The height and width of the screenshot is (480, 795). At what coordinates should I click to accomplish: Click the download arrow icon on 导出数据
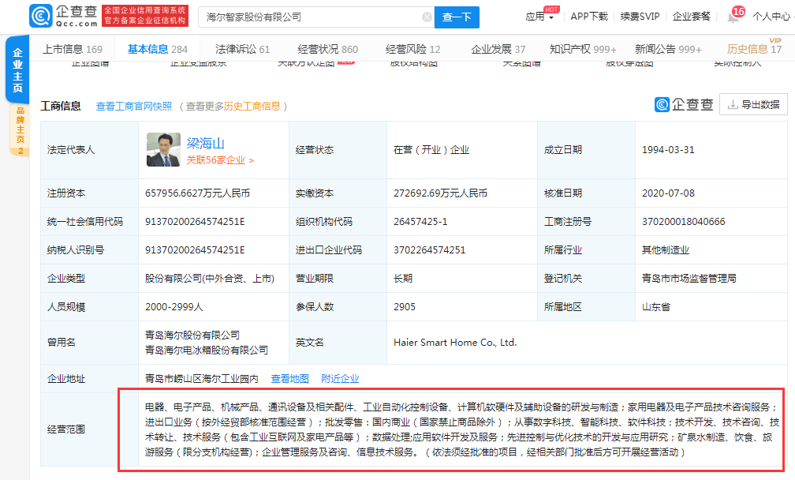[731, 103]
